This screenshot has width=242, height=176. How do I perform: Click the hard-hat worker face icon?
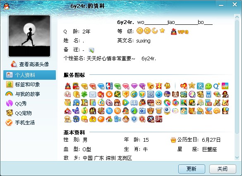coord(126,119)
